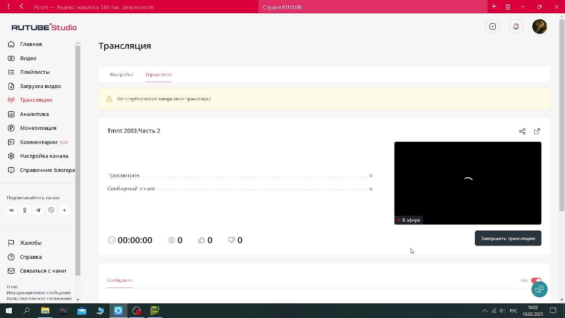
Task: Click the stream preview player
Action: (467, 183)
